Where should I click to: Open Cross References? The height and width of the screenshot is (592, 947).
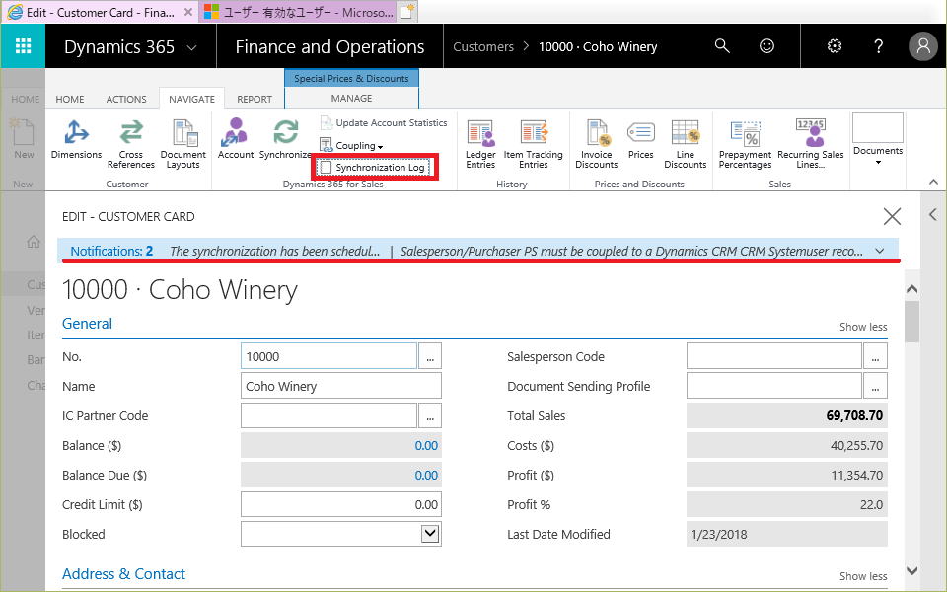(x=131, y=144)
